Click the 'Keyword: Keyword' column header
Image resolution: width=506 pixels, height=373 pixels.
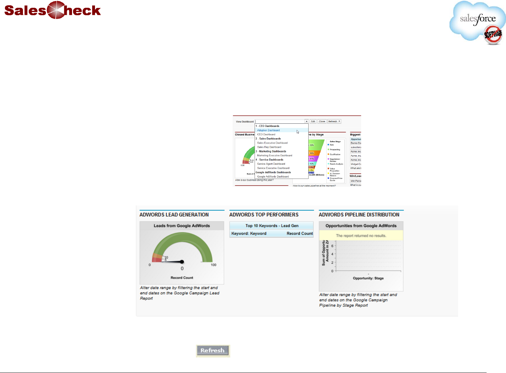tap(249, 233)
